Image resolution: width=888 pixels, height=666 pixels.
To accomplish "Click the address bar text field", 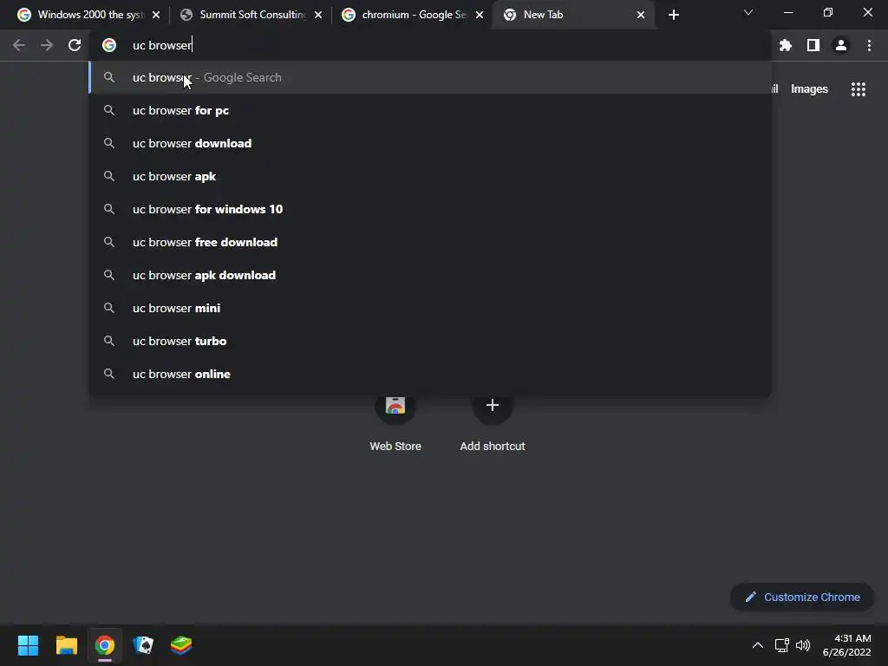I will tap(430, 45).
